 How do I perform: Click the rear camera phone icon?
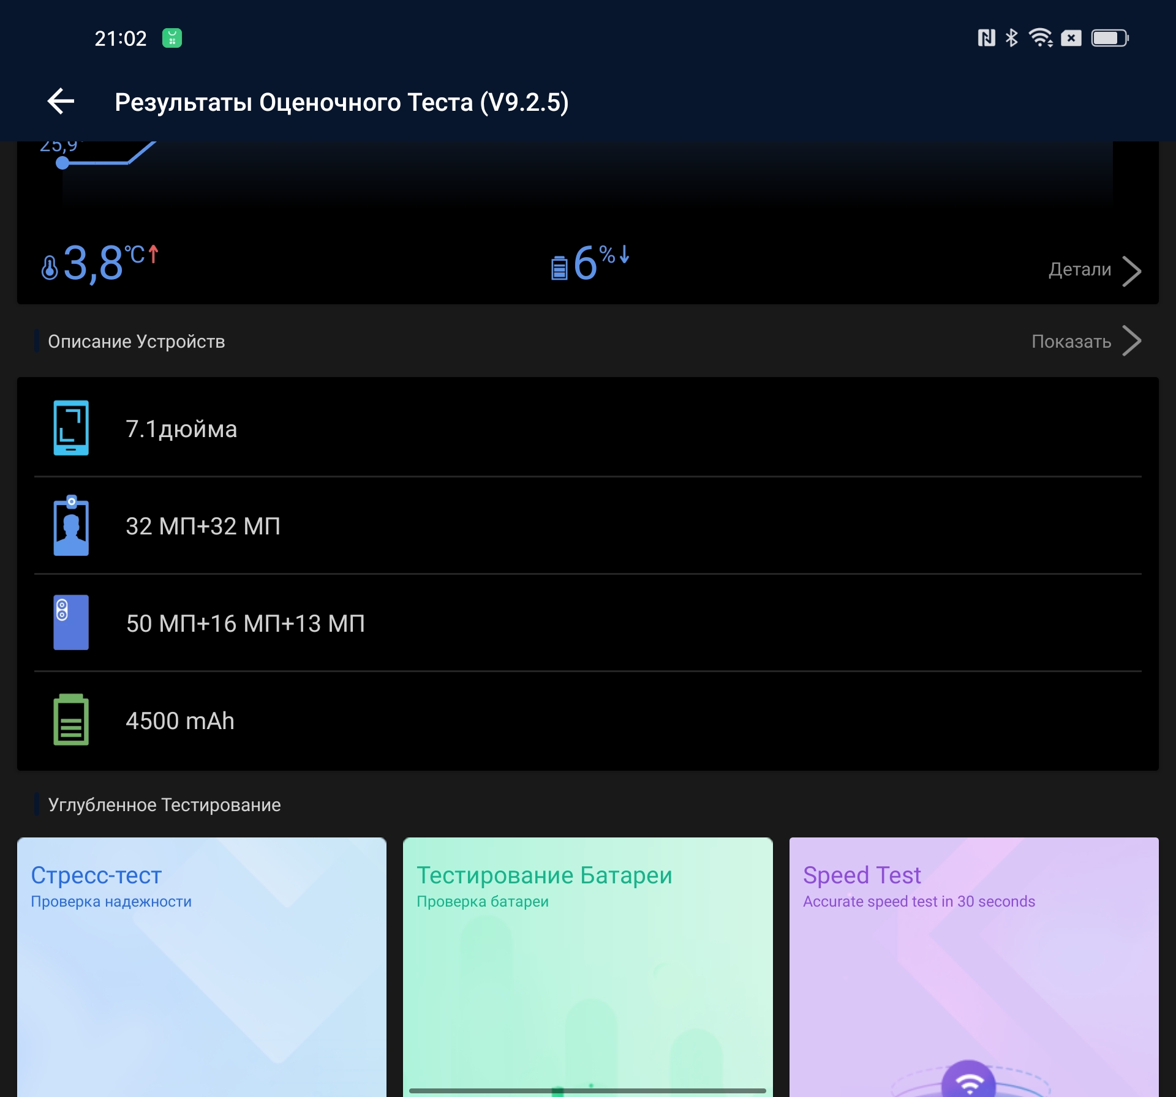[x=71, y=623]
